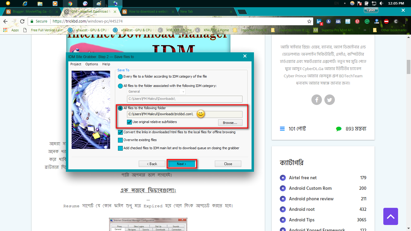Open File Explorer from the taskbar

[40, 4]
